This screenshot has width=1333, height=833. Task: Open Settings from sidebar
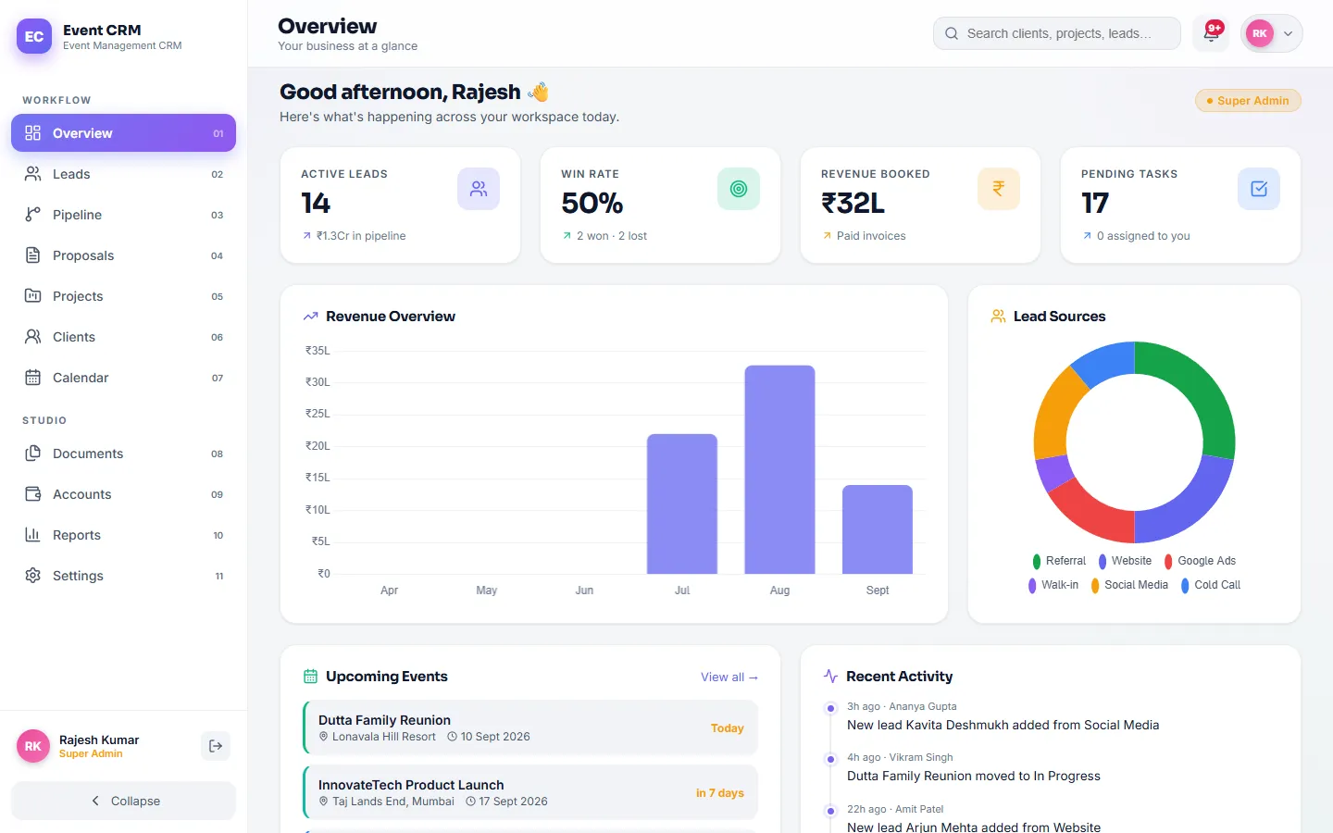(x=123, y=576)
